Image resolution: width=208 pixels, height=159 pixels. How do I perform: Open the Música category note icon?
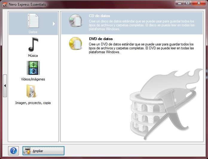tap(33, 45)
